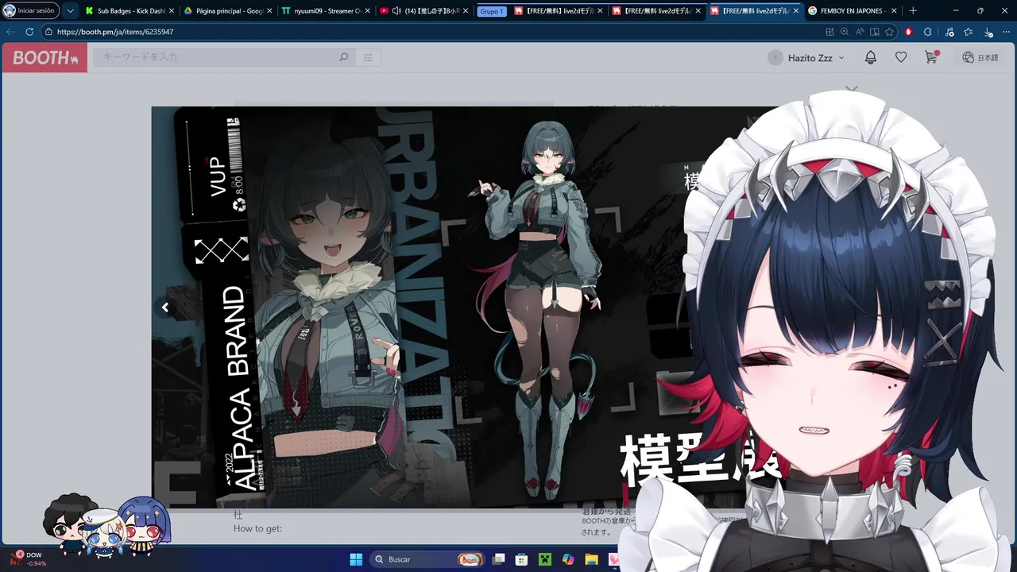
Task: Switch to the YouTube tab playing audio
Action: (x=423, y=11)
